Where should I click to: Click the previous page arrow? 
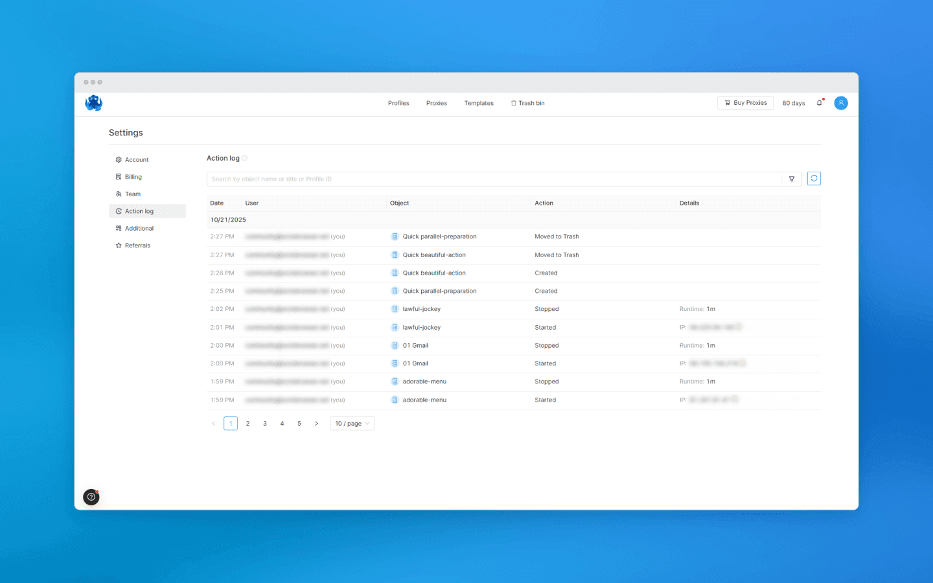click(213, 424)
